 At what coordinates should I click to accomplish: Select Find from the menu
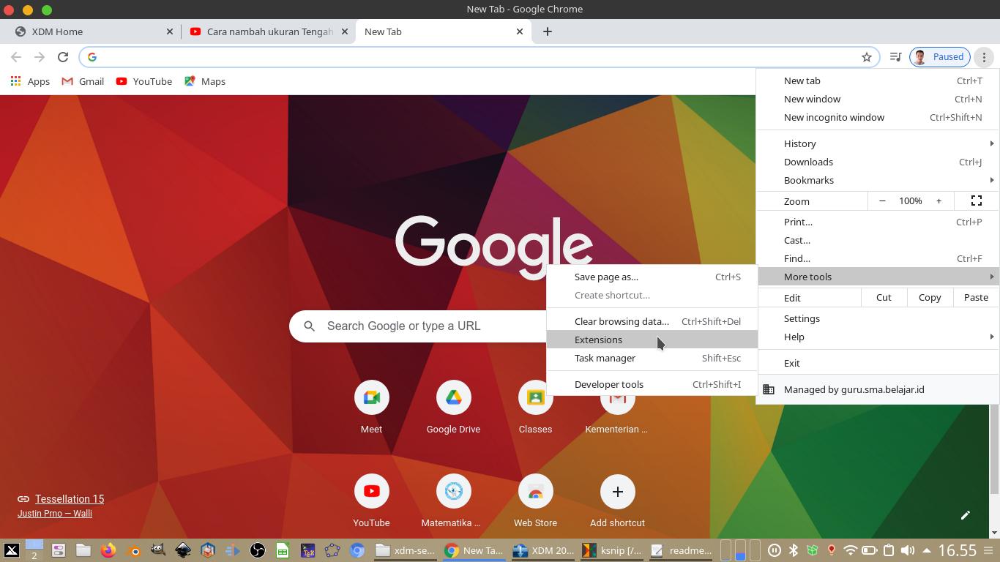878,258
